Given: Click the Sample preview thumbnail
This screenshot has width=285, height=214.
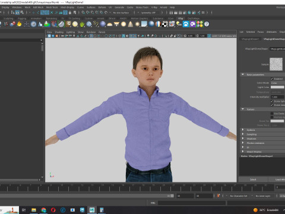Looking at the screenshot, I should tap(276, 64).
